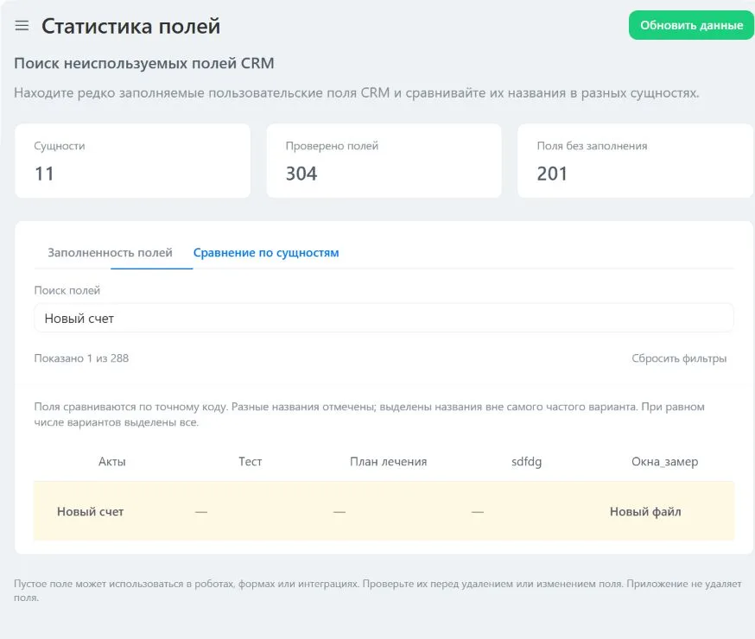Click the Окна_замер column header
This screenshot has height=639, width=755.
[x=664, y=462]
